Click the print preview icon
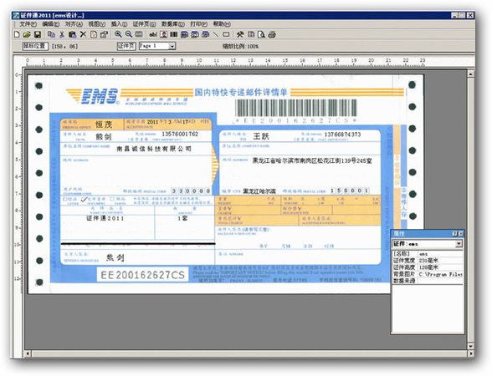The height and width of the screenshot is (376, 492). [261, 34]
